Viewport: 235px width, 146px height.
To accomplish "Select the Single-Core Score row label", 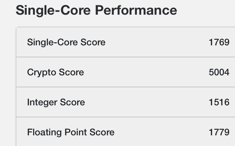I will 66,42.
